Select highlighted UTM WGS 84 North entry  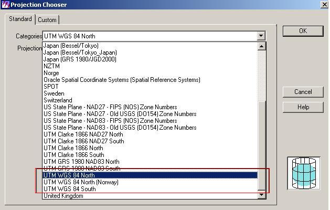point(150,175)
